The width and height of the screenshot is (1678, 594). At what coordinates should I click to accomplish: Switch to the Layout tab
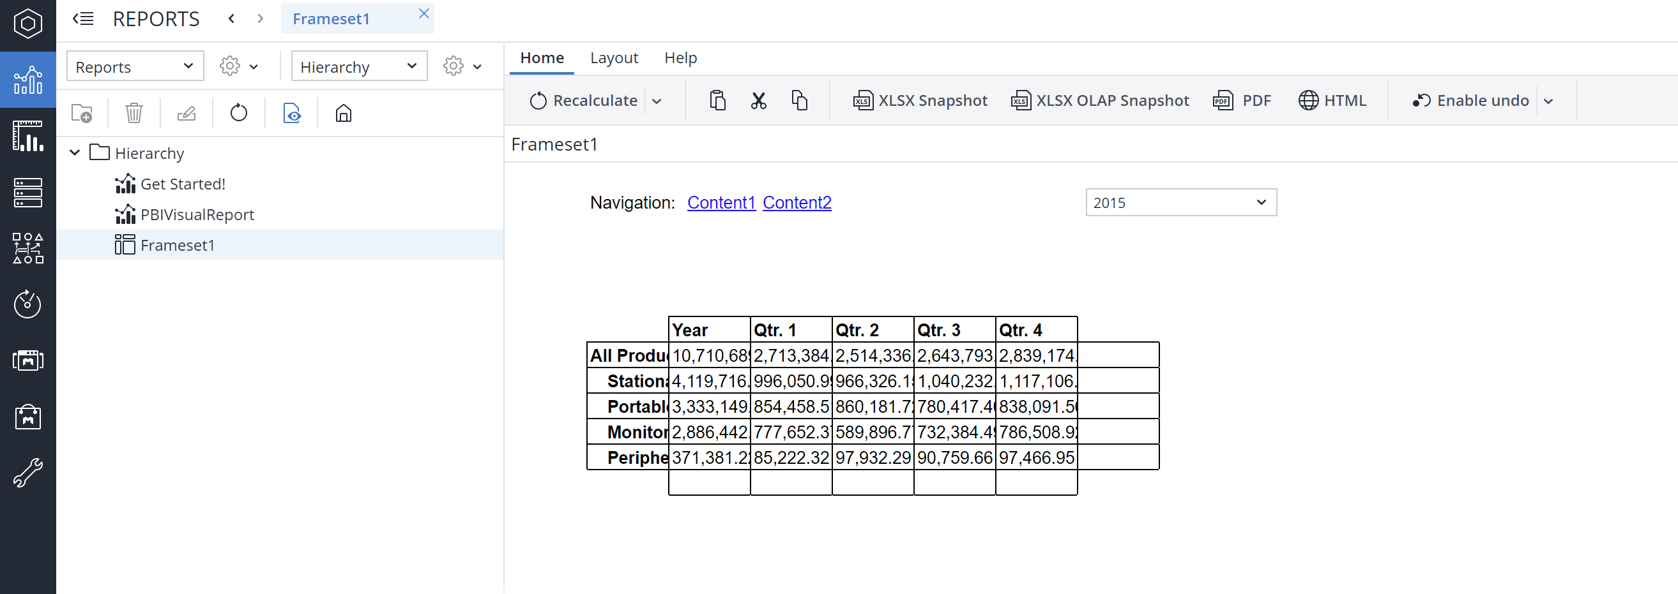coord(614,58)
